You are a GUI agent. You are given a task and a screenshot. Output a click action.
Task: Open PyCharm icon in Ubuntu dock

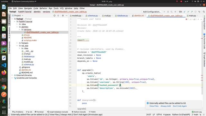point(4,51)
